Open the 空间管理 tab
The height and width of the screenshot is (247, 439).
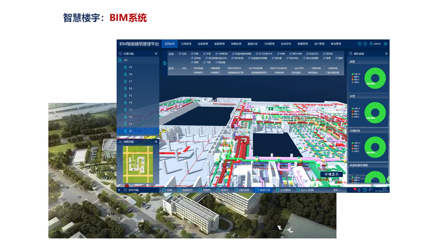270,44
